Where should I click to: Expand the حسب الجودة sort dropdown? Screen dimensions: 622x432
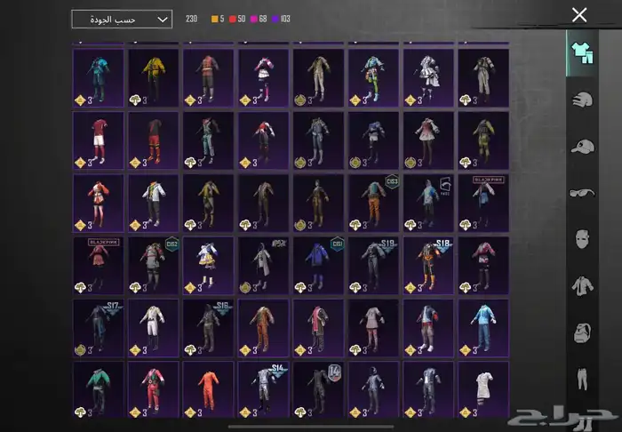pyautogui.click(x=122, y=19)
